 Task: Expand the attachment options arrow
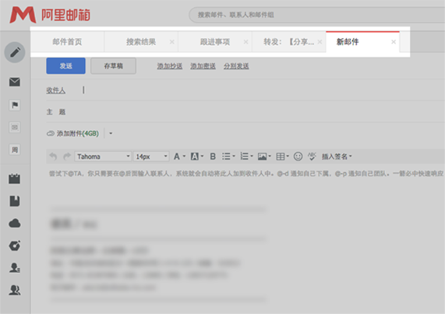click(x=111, y=133)
